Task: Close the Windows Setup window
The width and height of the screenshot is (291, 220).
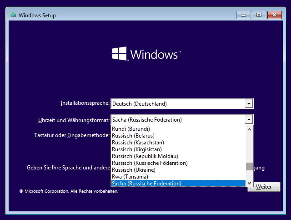Action: 275,15
